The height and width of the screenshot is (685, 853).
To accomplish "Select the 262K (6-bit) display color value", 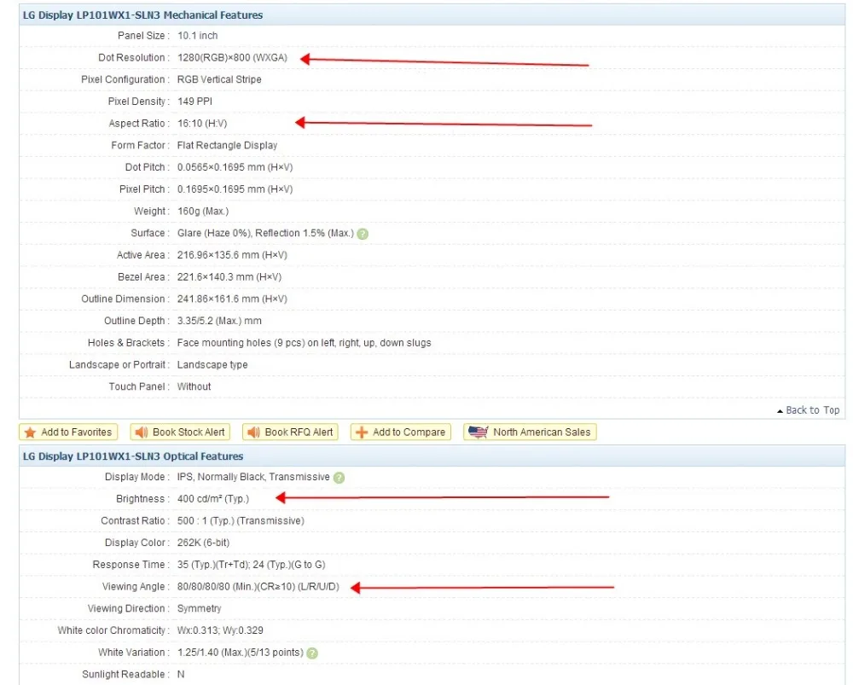I will 204,543.
